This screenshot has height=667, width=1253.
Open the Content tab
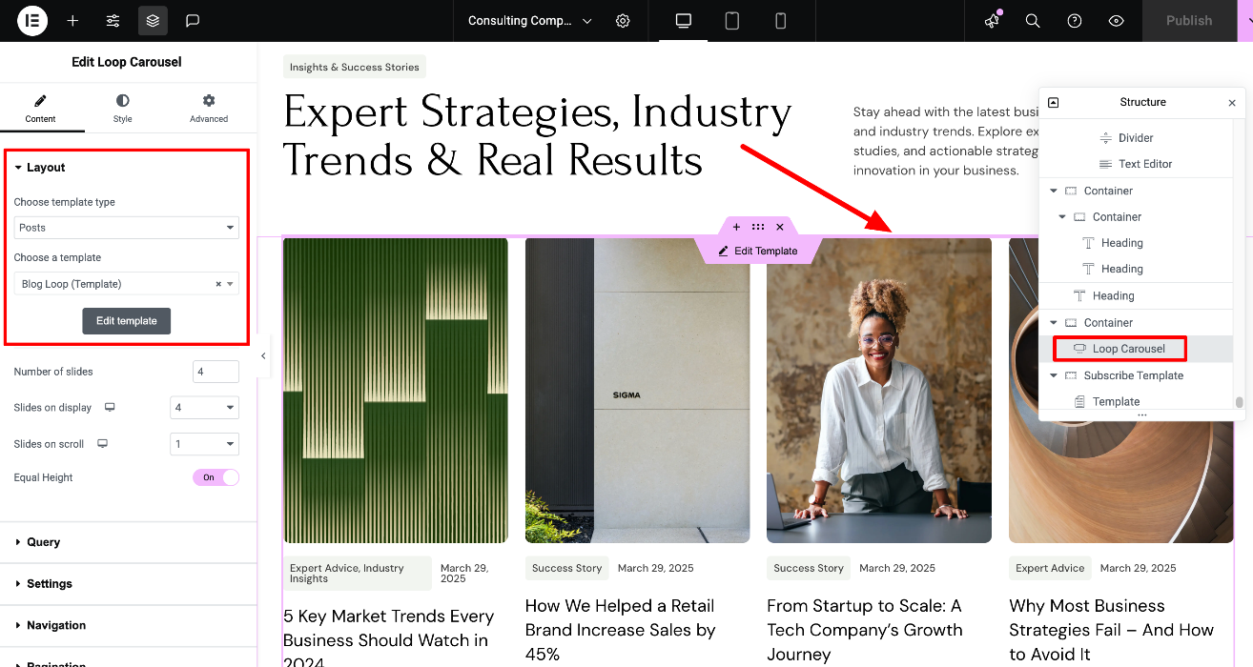[40, 109]
